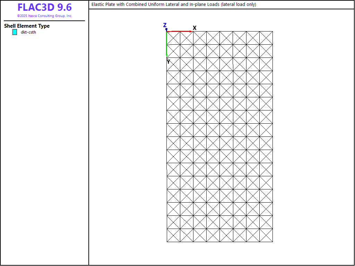Click the red arrowhead tip of the X axis

pos(191,32)
